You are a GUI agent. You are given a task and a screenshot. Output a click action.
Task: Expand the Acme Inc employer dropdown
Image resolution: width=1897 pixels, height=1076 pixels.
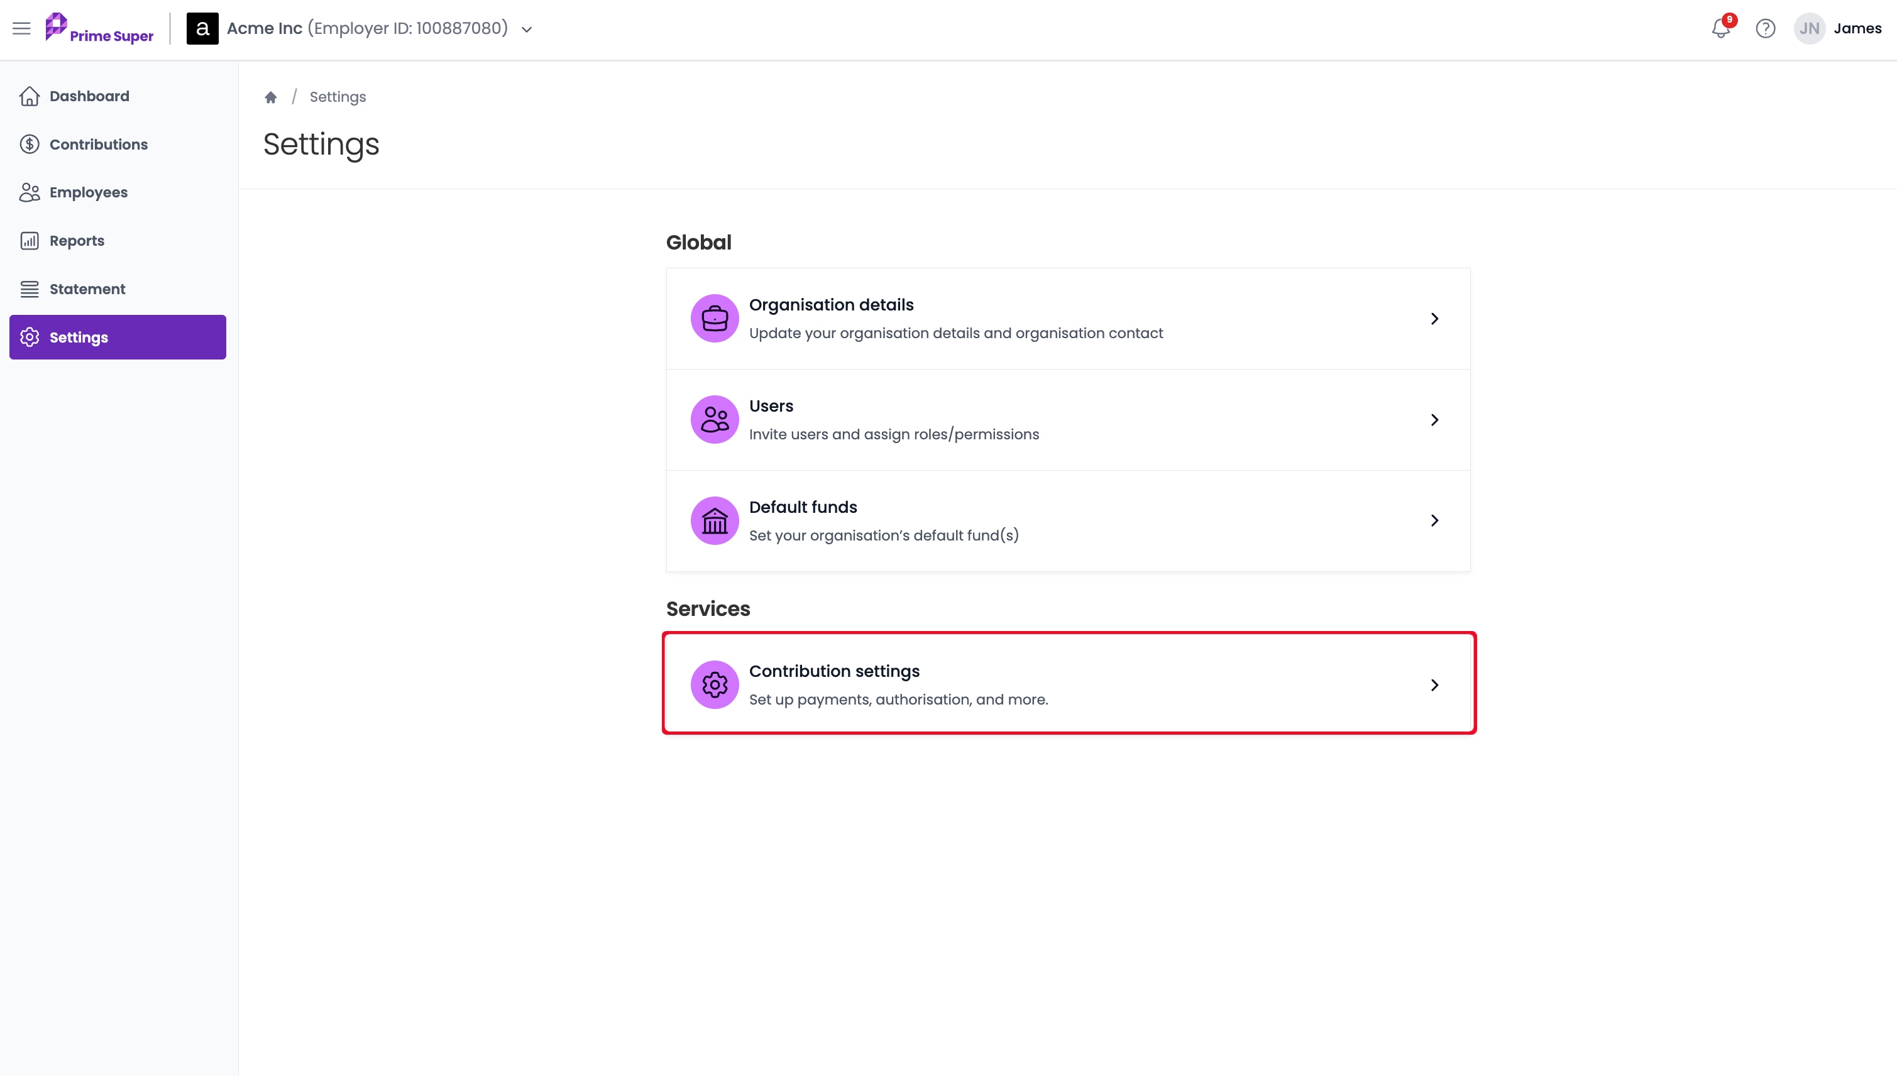pos(527,30)
